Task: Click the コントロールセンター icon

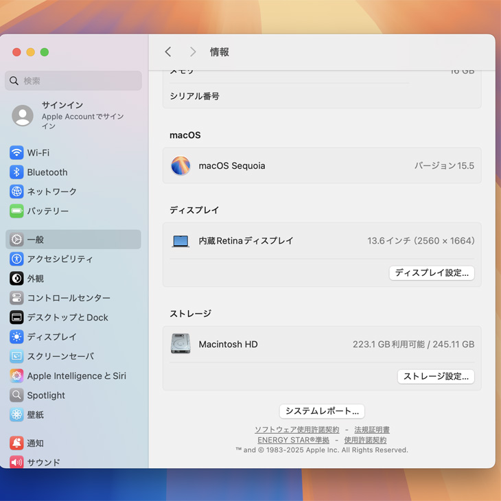Action: click(16, 298)
